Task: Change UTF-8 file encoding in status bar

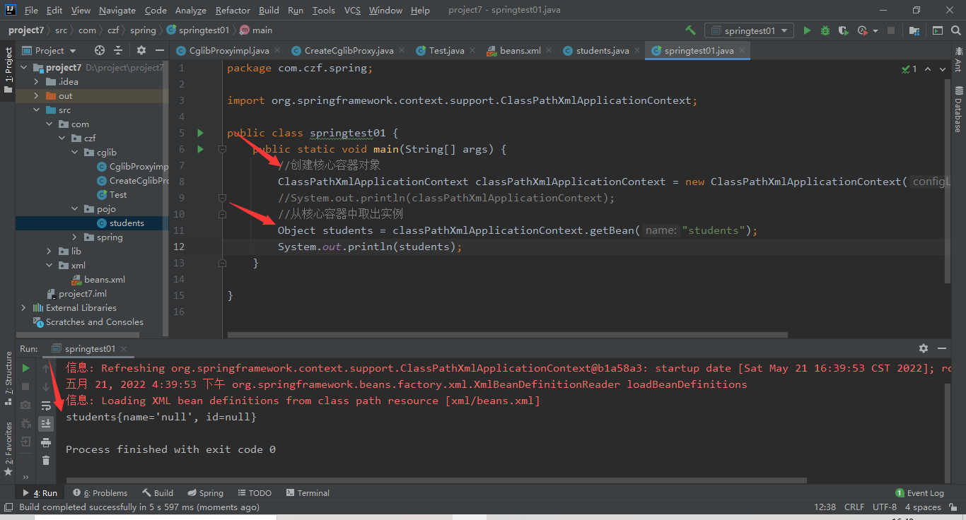Action: click(x=885, y=507)
